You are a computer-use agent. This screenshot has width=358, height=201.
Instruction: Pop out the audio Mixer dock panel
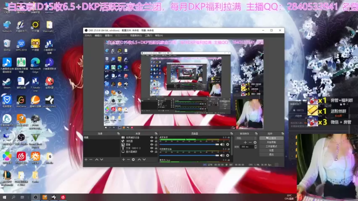point(231,134)
